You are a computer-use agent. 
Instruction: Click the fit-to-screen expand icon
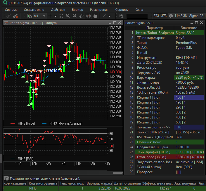click(61, 16)
